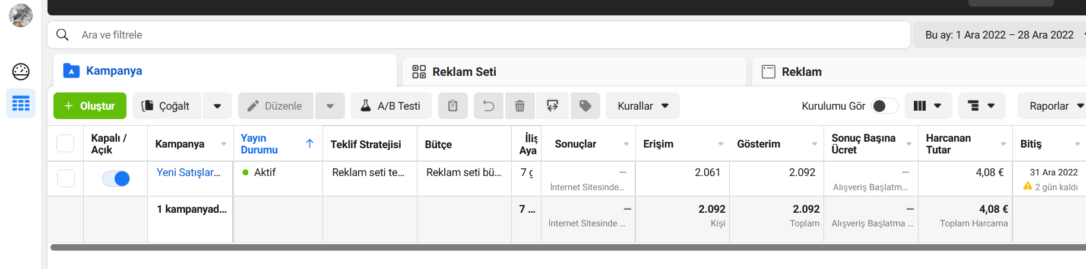Click the export share icon next to trash
This screenshot has height=269, width=1086.
click(x=552, y=106)
